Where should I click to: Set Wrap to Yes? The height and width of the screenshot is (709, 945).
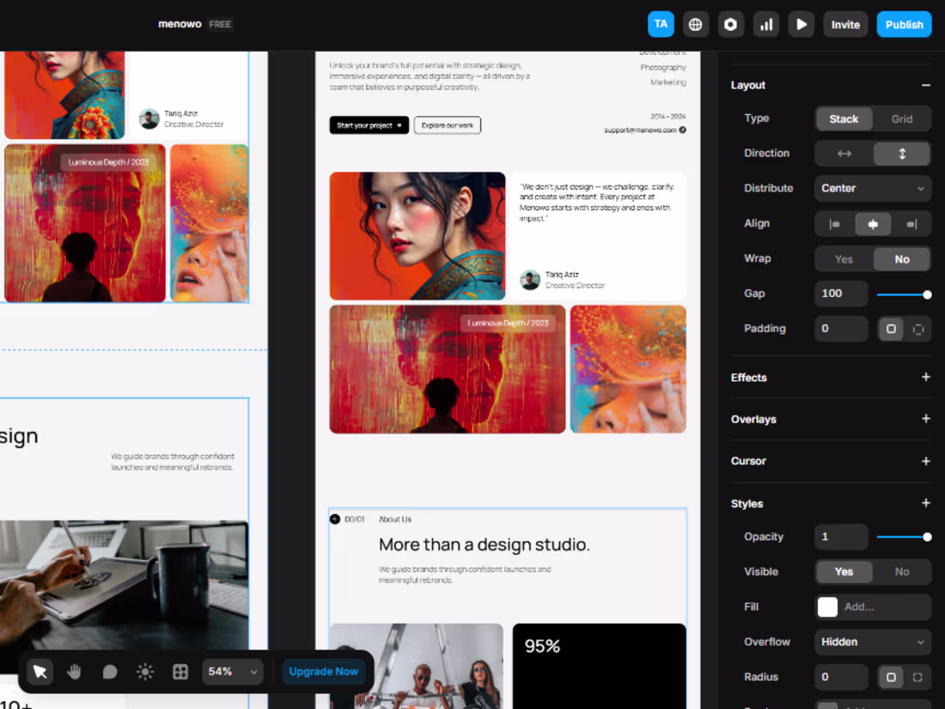(844, 258)
